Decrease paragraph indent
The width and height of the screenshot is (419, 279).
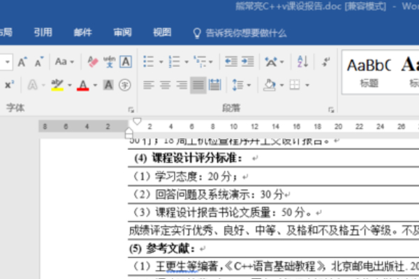tap(231, 62)
